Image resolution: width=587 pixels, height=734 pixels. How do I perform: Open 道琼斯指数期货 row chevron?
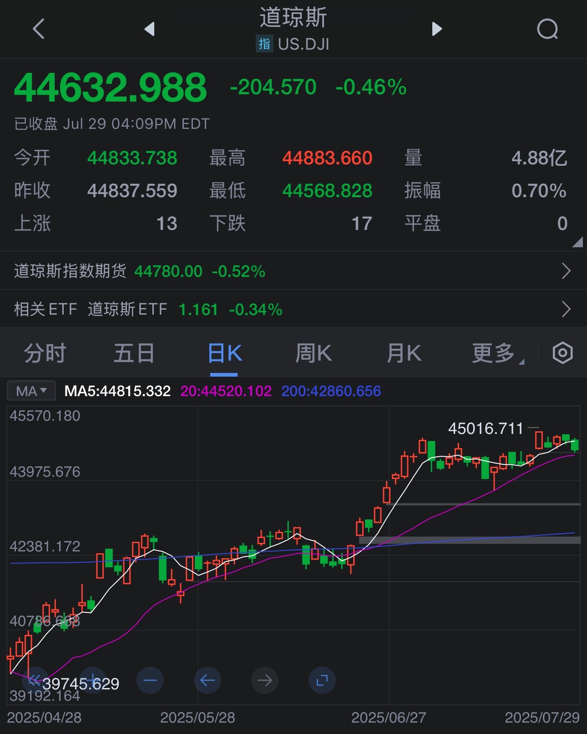click(566, 271)
